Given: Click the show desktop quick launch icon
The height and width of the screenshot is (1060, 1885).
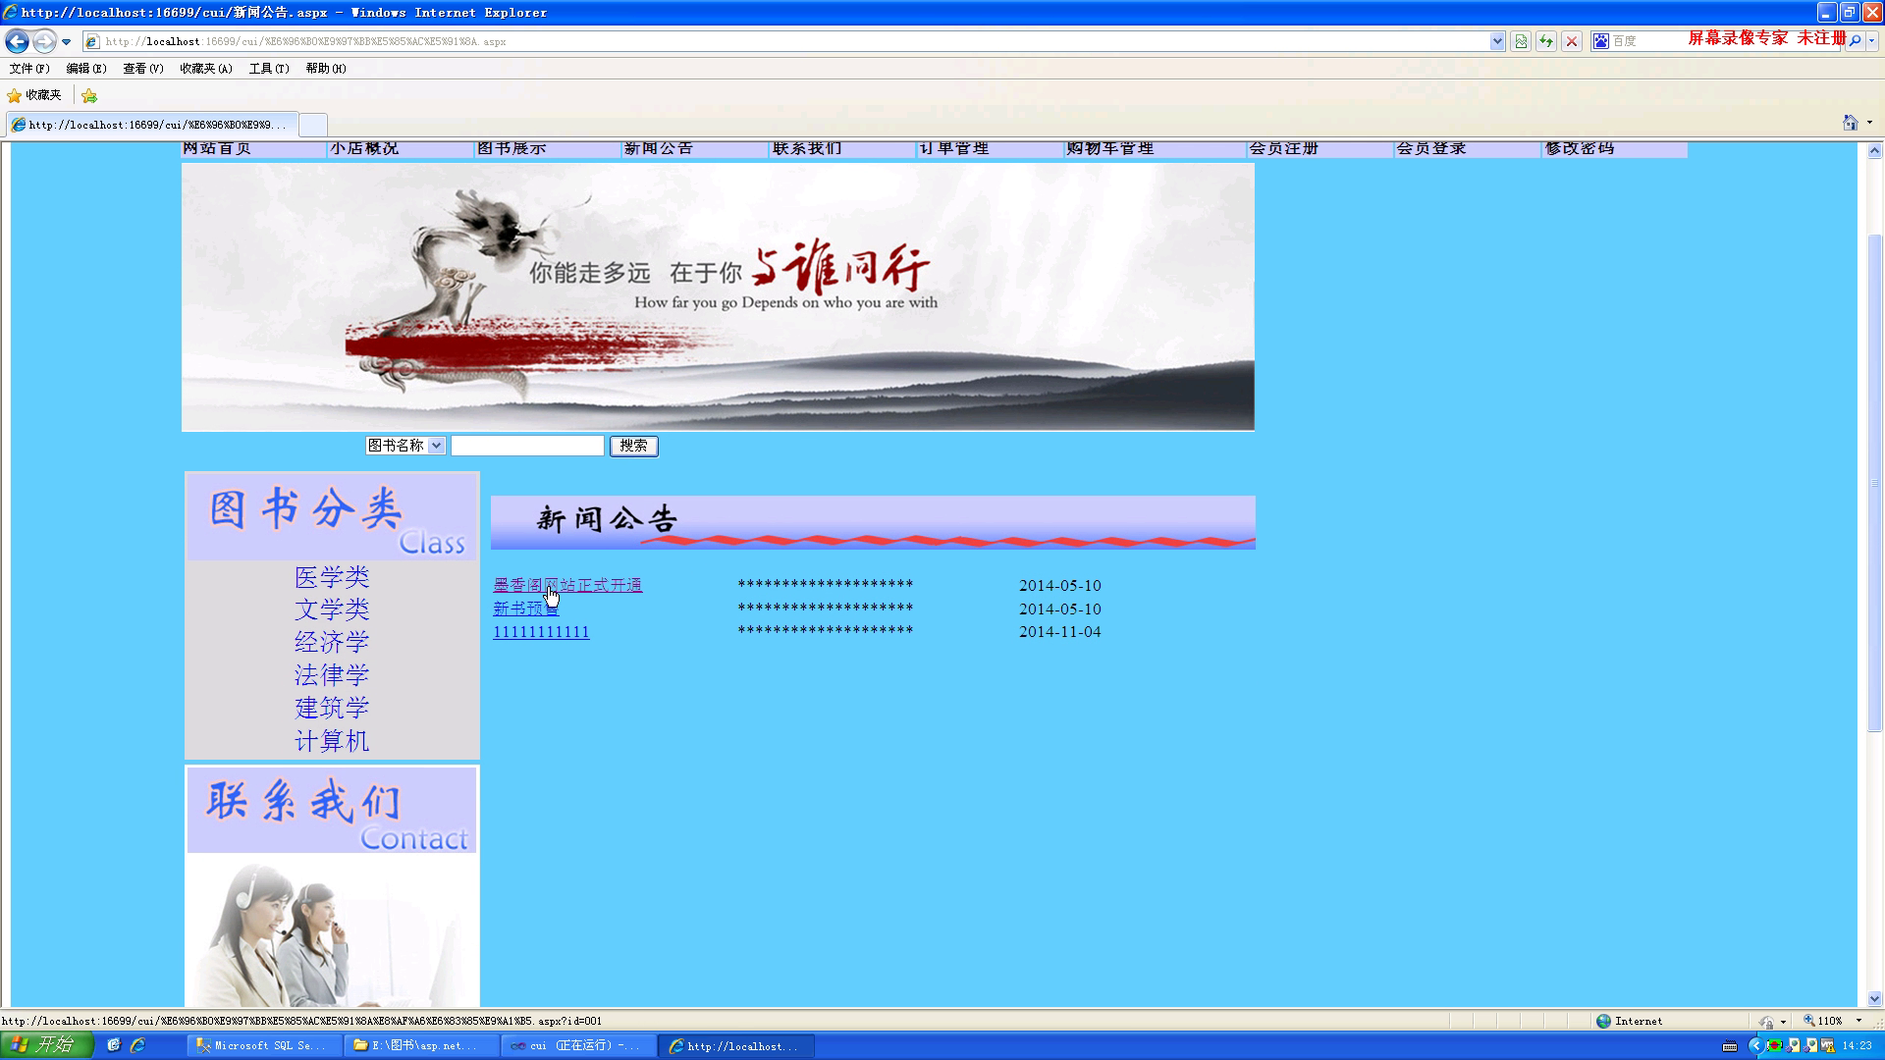Looking at the screenshot, I should (x=114, y=1045).
